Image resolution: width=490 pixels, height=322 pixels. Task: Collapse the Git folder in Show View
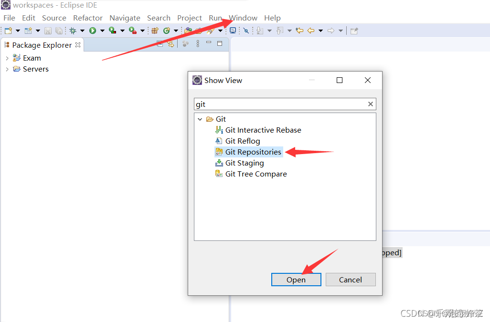click(x=200, y=119)
